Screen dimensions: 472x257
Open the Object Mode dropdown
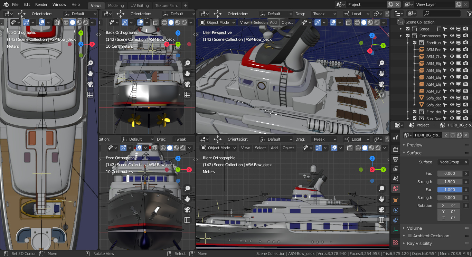click(x=217, y=22)
